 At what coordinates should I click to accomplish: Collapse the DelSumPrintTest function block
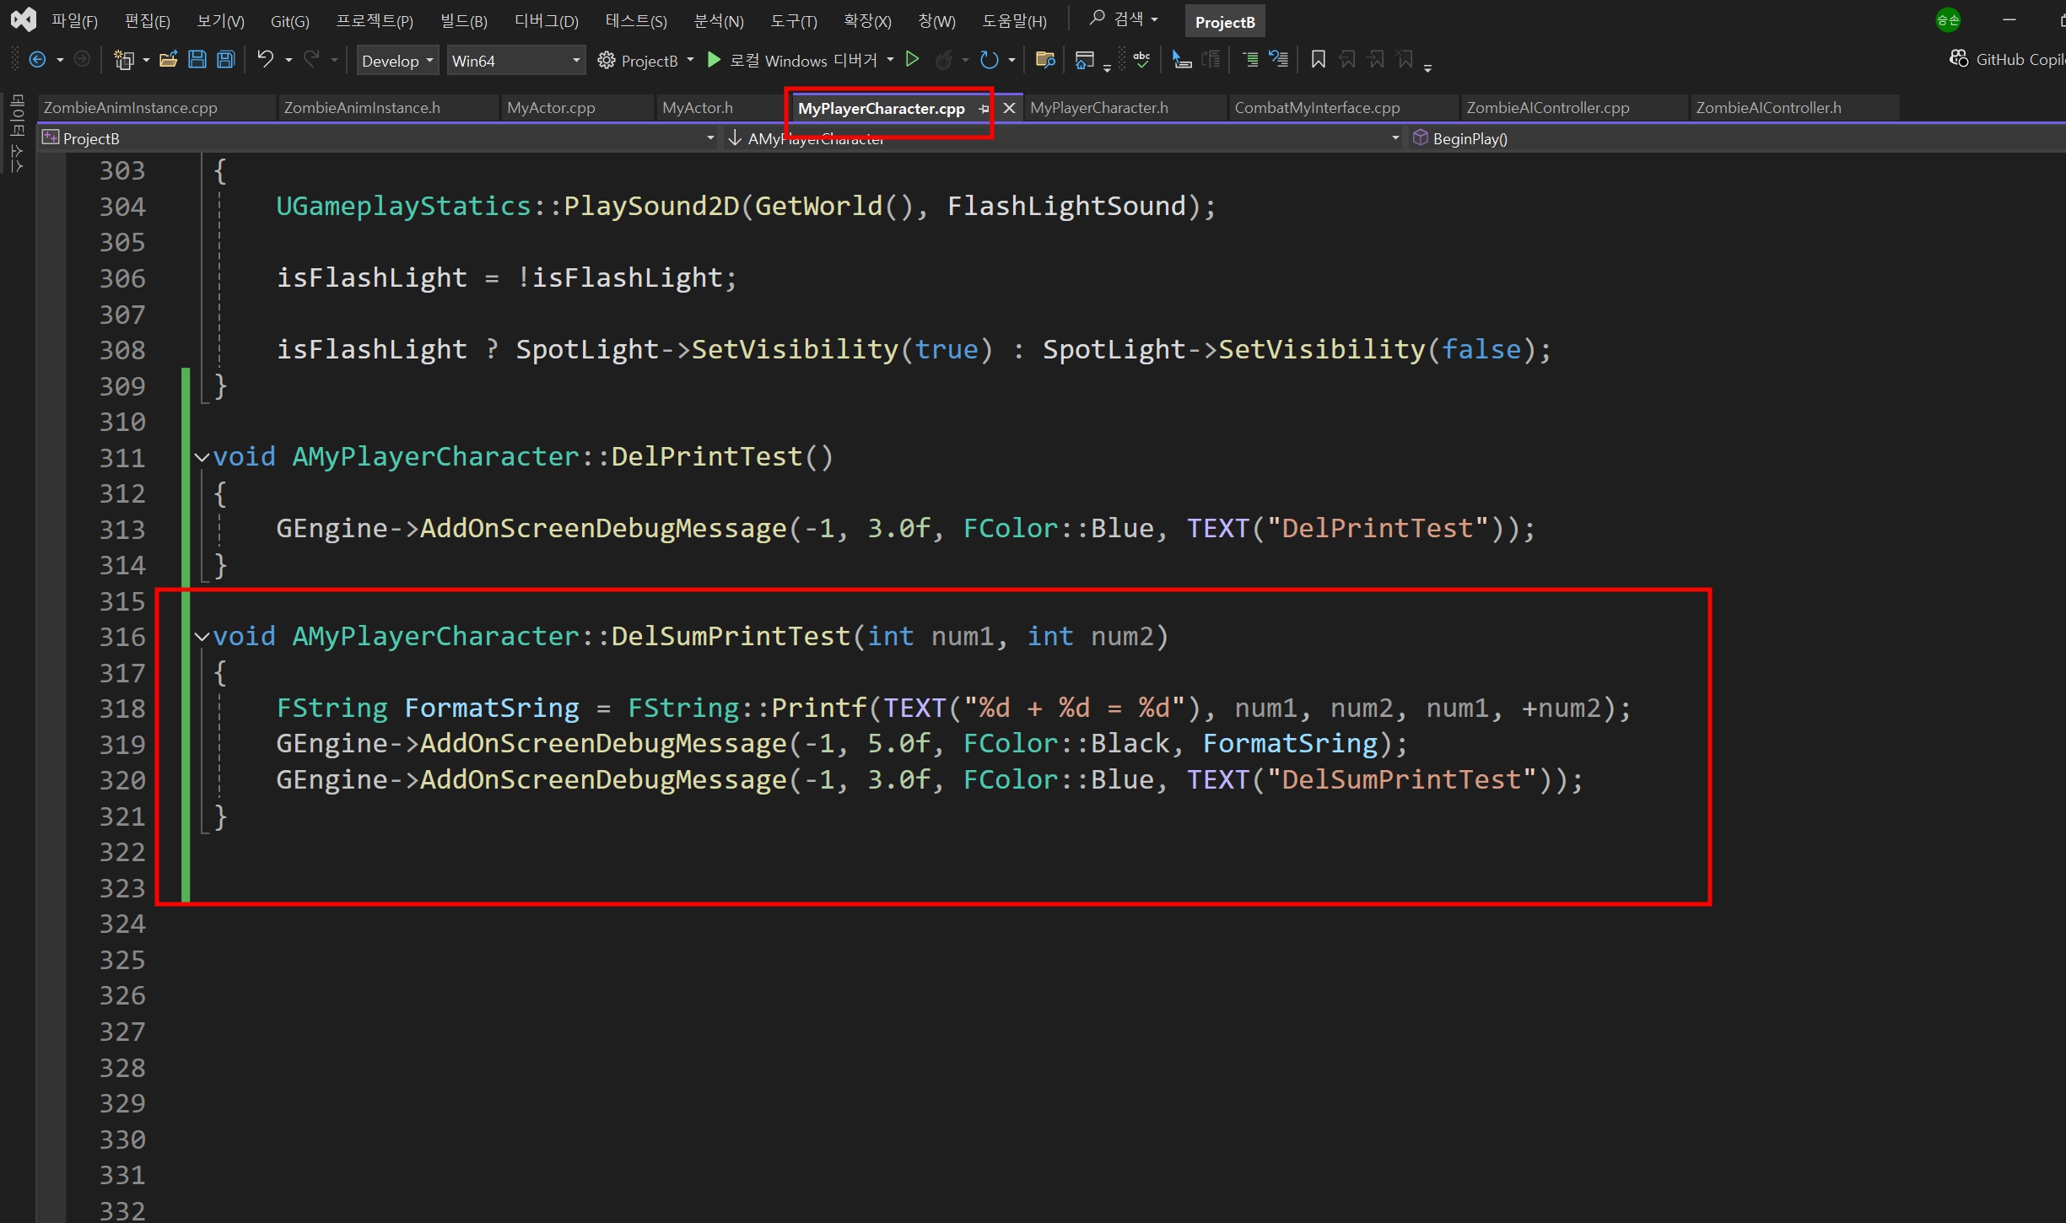(x=202, y=638)
